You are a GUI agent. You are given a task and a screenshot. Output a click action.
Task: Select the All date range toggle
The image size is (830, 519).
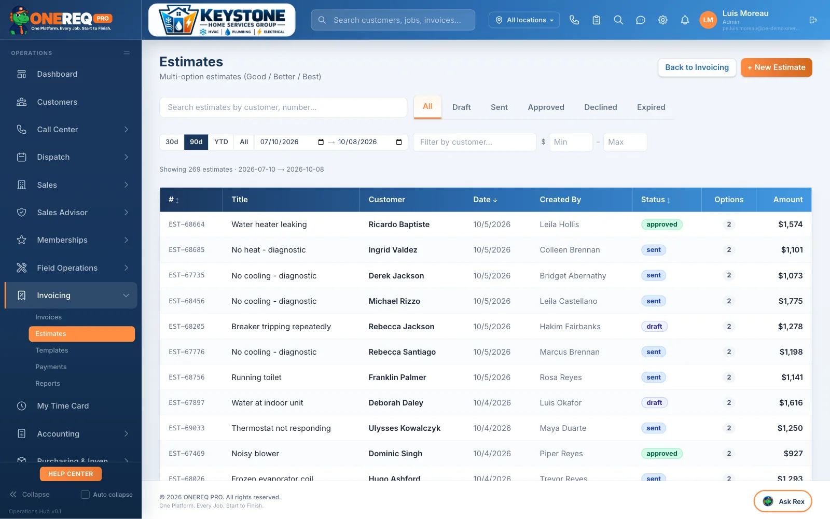pyautogui.click(x=244, y=142)
